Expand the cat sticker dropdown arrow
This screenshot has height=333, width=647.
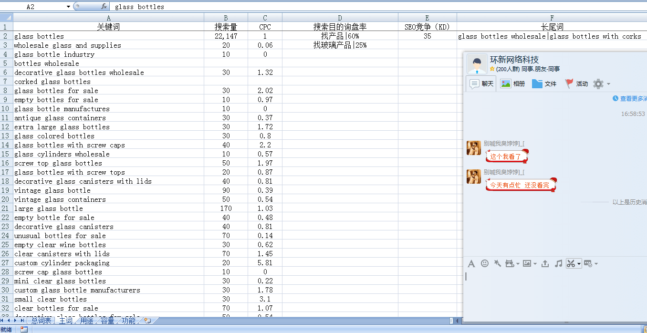pos(518,264)
